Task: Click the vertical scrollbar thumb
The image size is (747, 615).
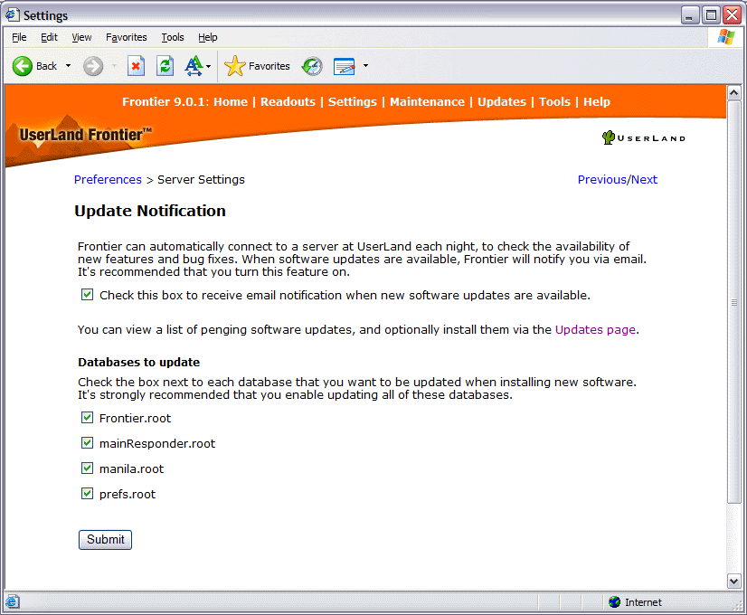Action: click(733, 301)
